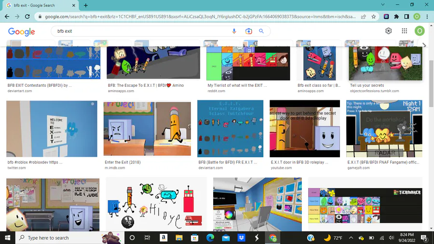Show more filter chips with right arrow
Image resolution: width=434 pixels, height=244 pixels.
[x=424, y=45]
